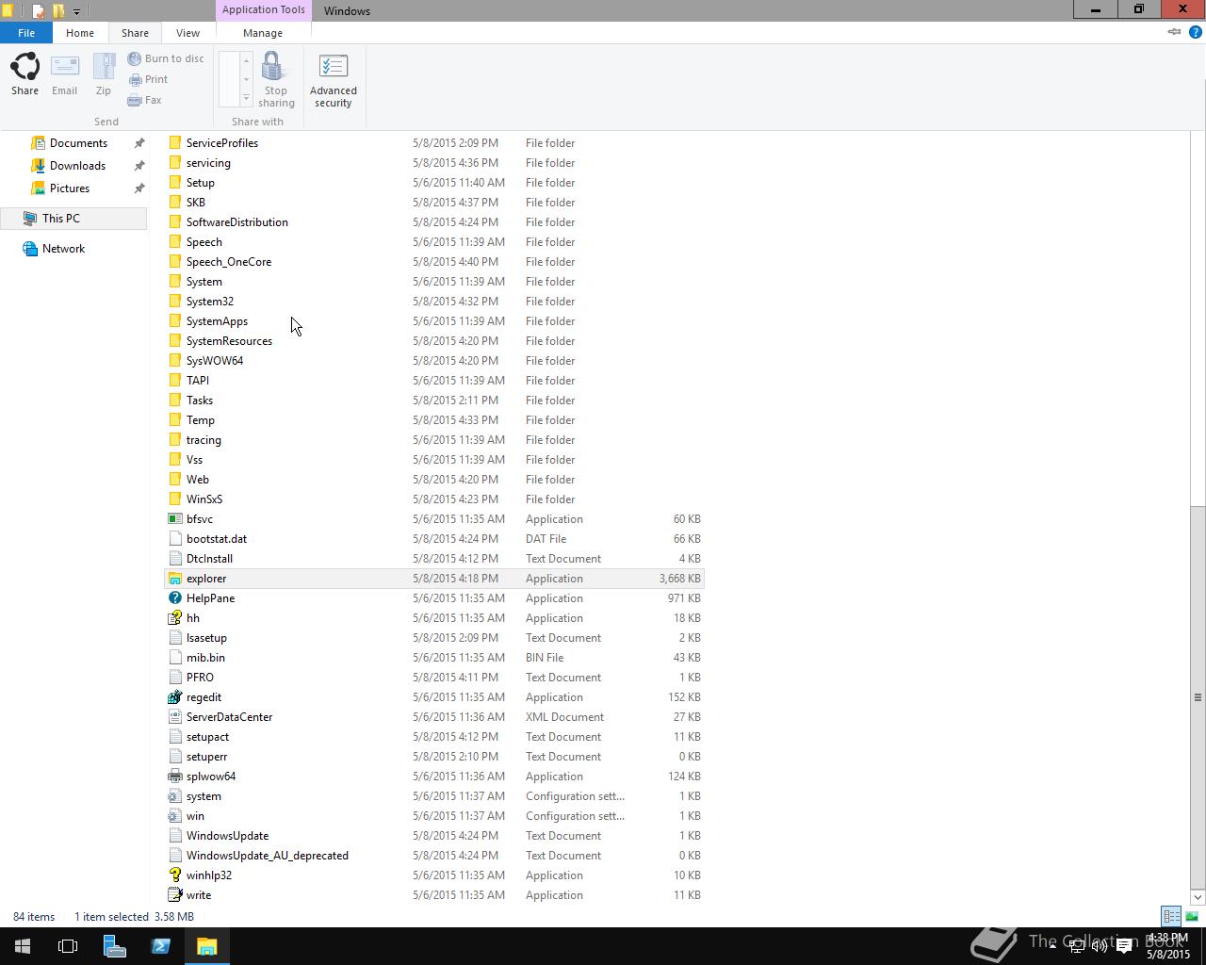Select the win configuration settings icon

pyautogui.click(x=174, y=816)
